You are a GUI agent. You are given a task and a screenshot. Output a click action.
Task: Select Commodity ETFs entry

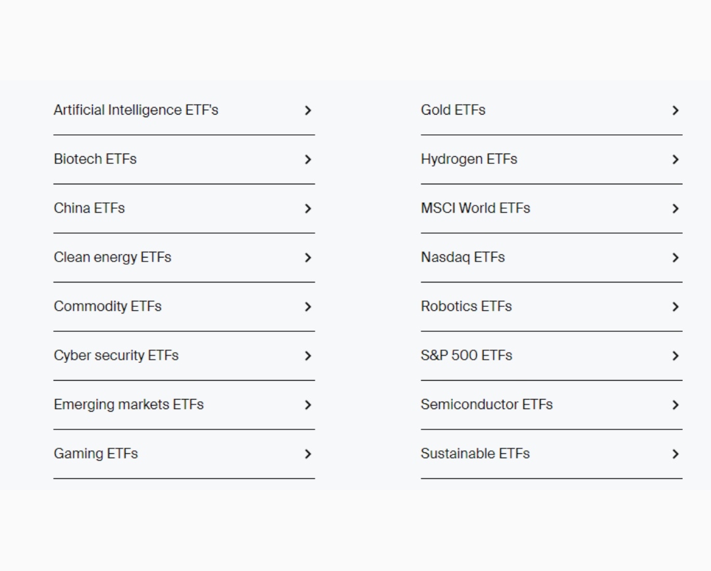(184, 307)
